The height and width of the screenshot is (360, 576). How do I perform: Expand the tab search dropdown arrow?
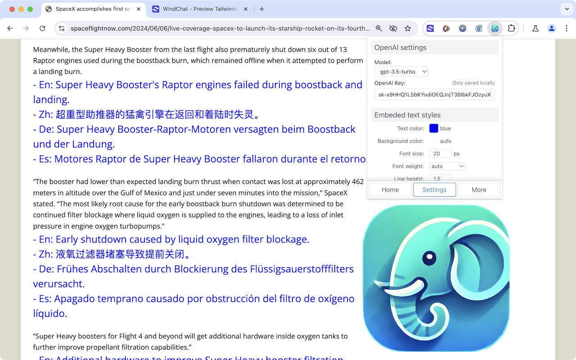coord(566,9)
